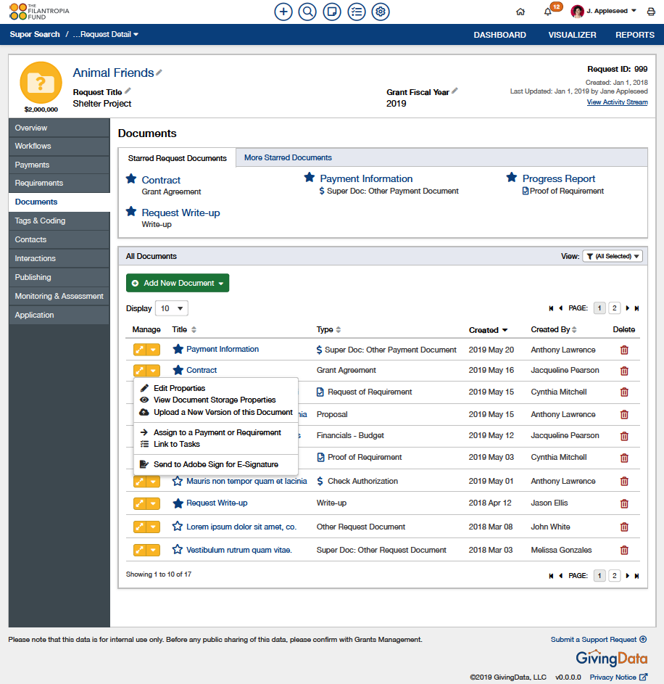
Task: Go to page 2 in top pagination
Action: click(x=614, y=308)
